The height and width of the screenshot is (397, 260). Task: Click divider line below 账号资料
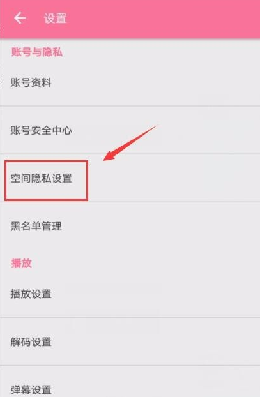point(130,106)
